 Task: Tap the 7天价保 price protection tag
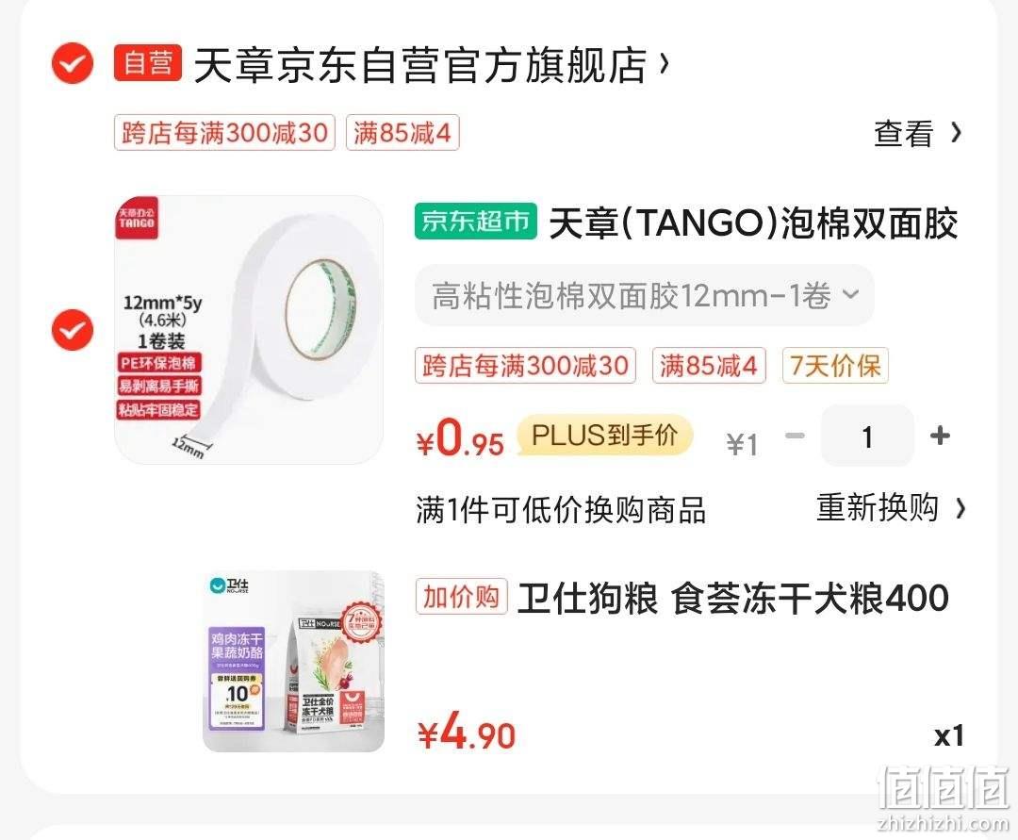[835, 366]
